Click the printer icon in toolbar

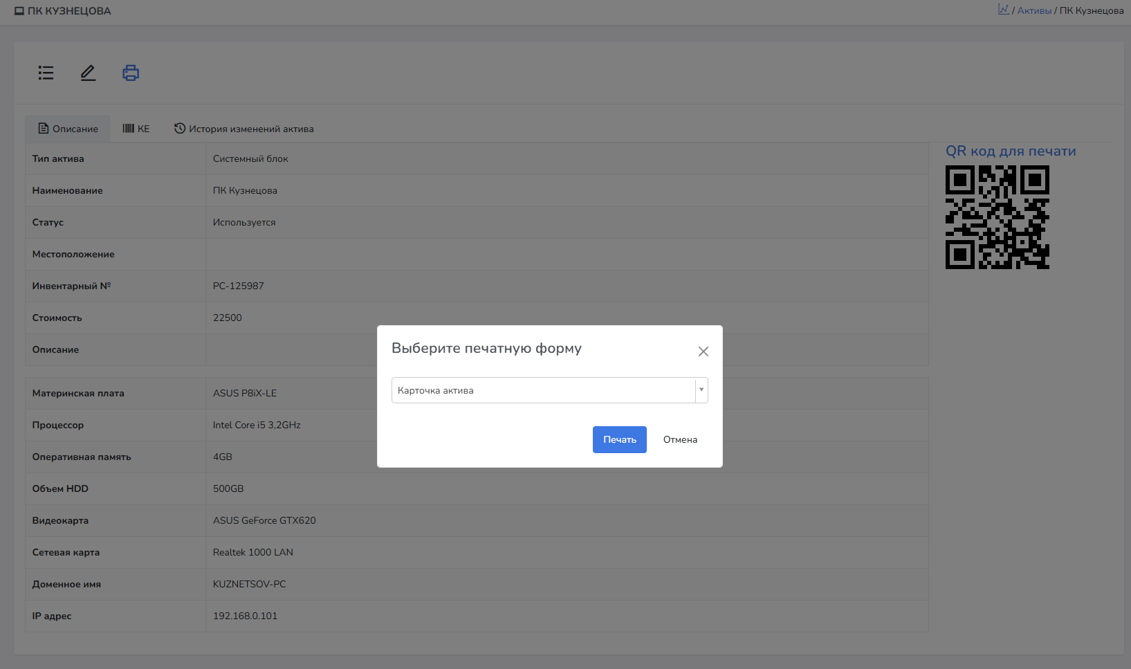click(131, 73)
